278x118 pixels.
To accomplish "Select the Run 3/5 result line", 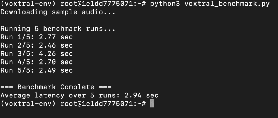I will pyautogui.click(x=37, y=54).
